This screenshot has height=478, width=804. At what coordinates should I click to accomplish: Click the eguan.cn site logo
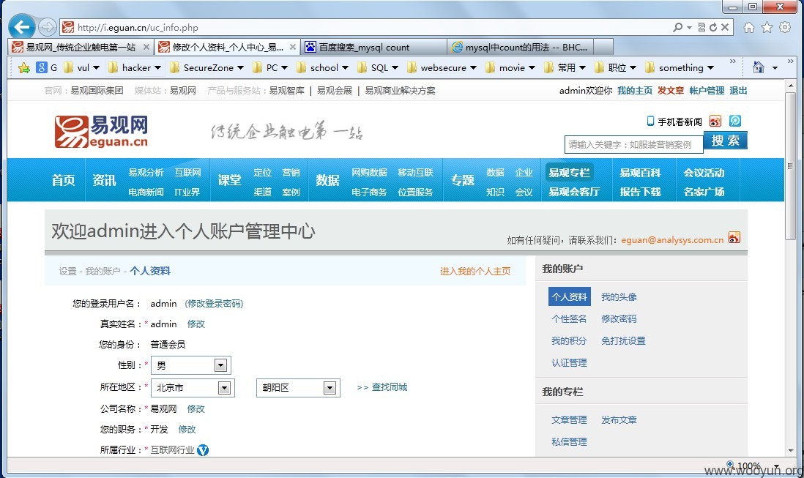102,132
